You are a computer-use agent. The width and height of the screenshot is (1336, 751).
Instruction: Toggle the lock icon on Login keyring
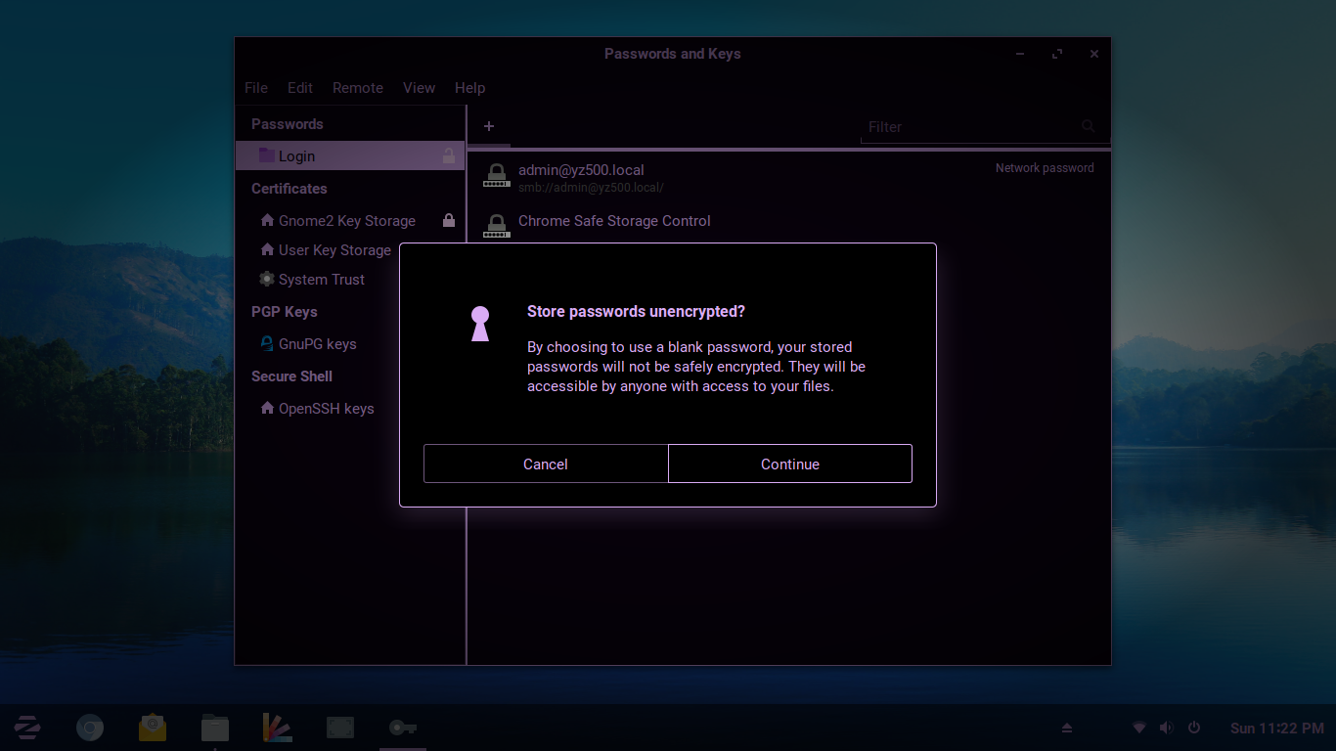click(x=449, y=155)
